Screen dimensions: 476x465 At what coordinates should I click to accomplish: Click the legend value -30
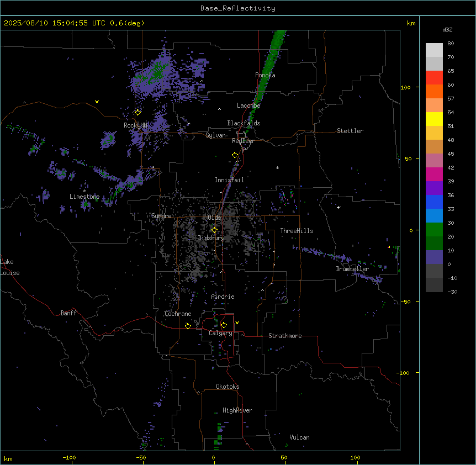(x=452, y=292)
